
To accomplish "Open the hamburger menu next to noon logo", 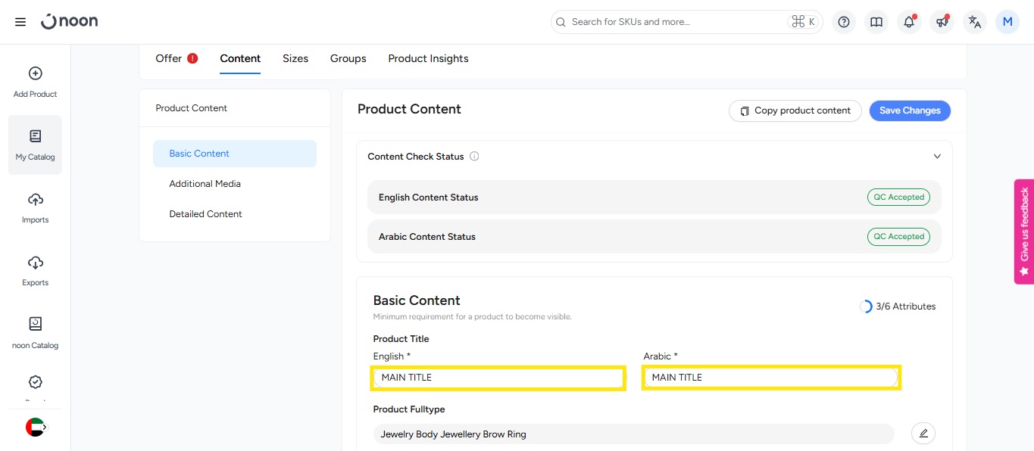I will (20, 22).
